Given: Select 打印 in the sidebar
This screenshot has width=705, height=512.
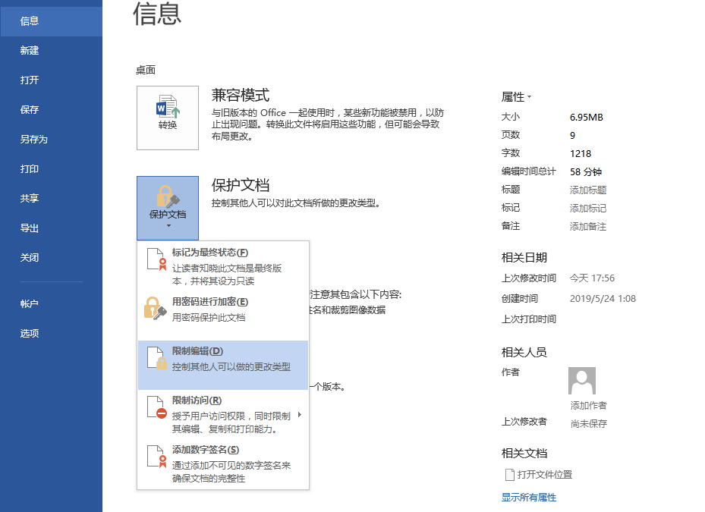Looking at the screenshot, I should [x=29, y=168].
